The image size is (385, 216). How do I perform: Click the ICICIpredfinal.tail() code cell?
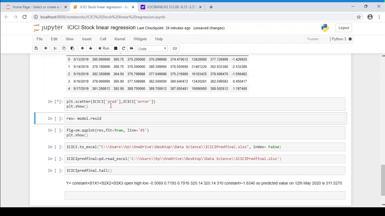[x=205, y=170]
